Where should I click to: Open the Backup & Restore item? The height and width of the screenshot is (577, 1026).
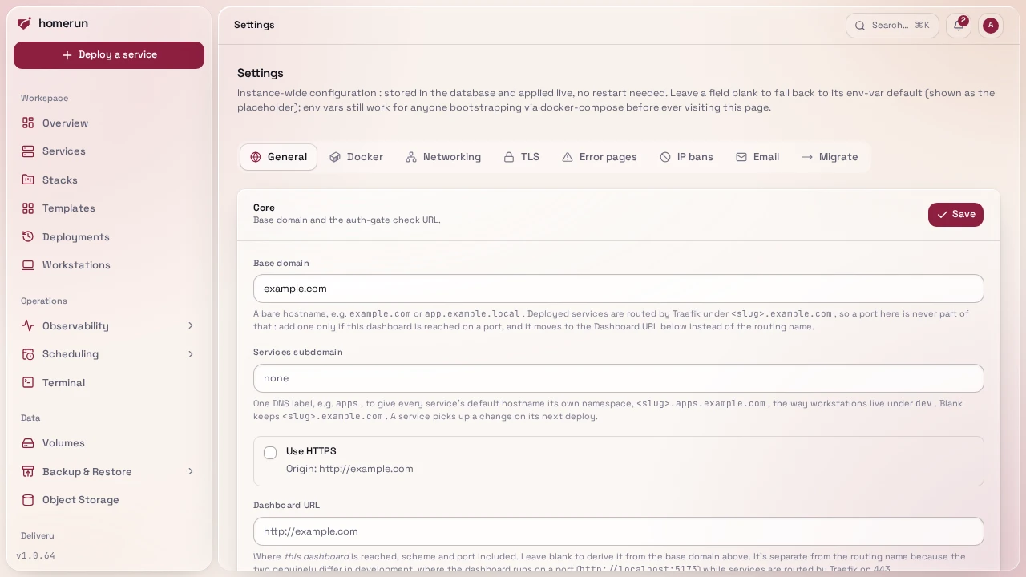click(109, 472)
